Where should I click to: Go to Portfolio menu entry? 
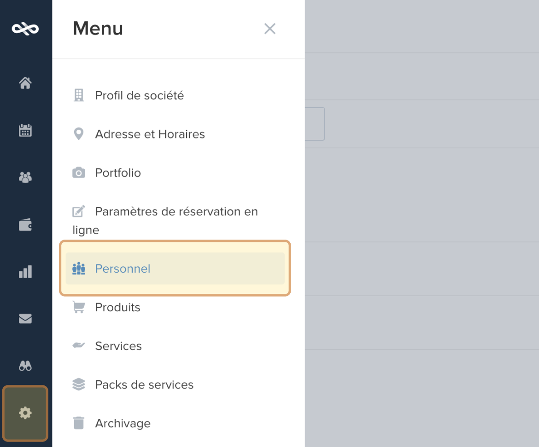pos(118,173)
